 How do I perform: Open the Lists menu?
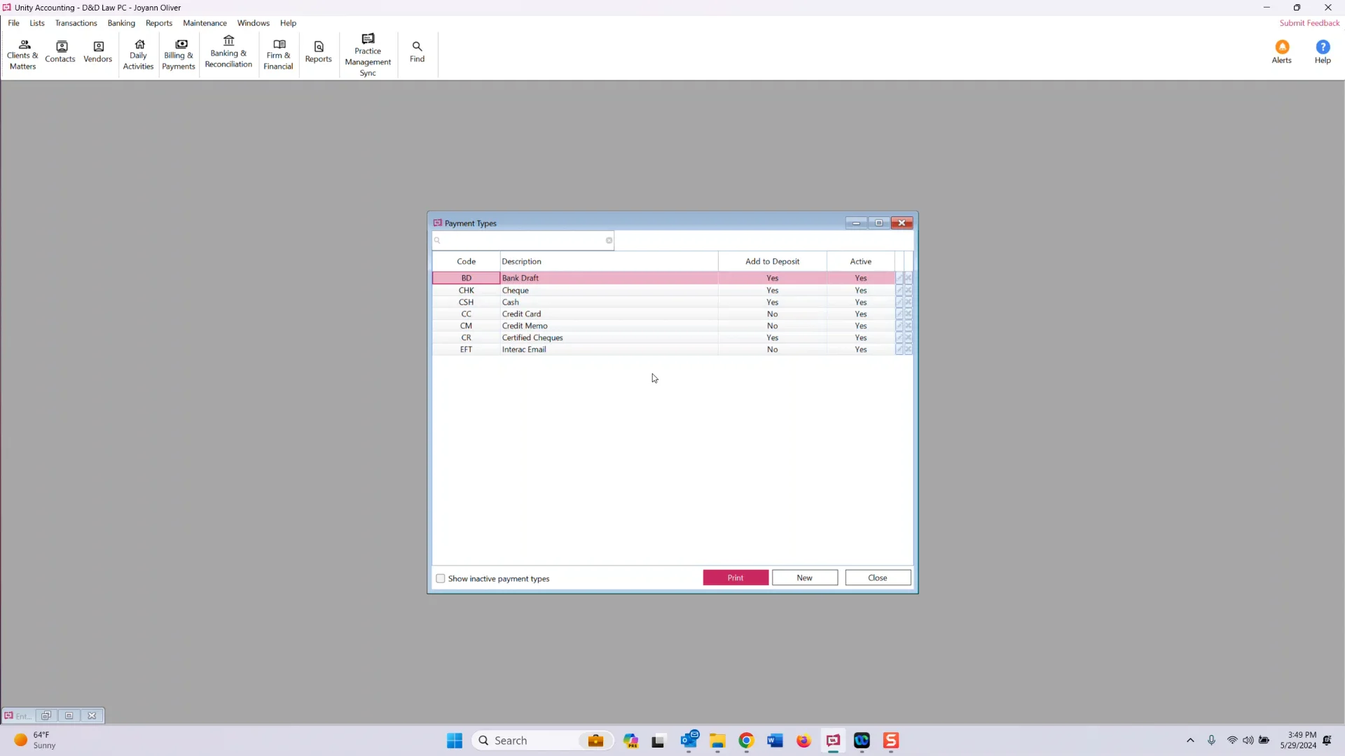[36, 22]
